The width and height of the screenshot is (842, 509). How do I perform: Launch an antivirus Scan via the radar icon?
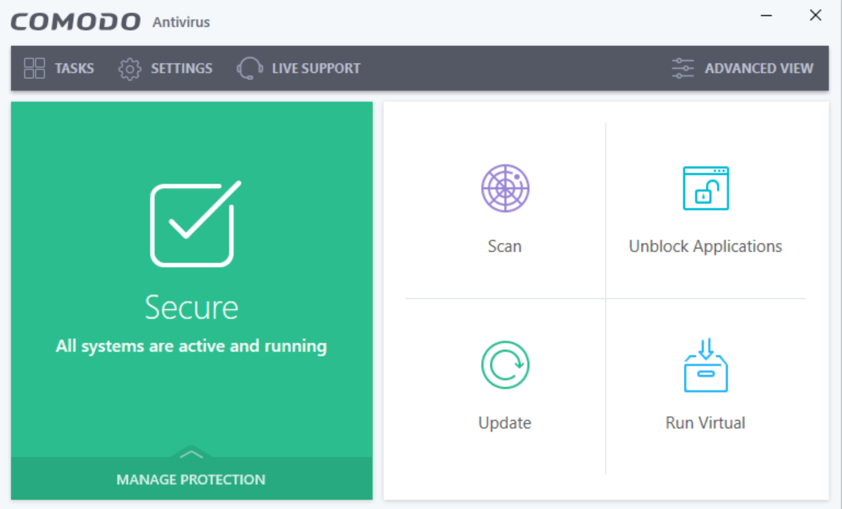pos(504,187)
